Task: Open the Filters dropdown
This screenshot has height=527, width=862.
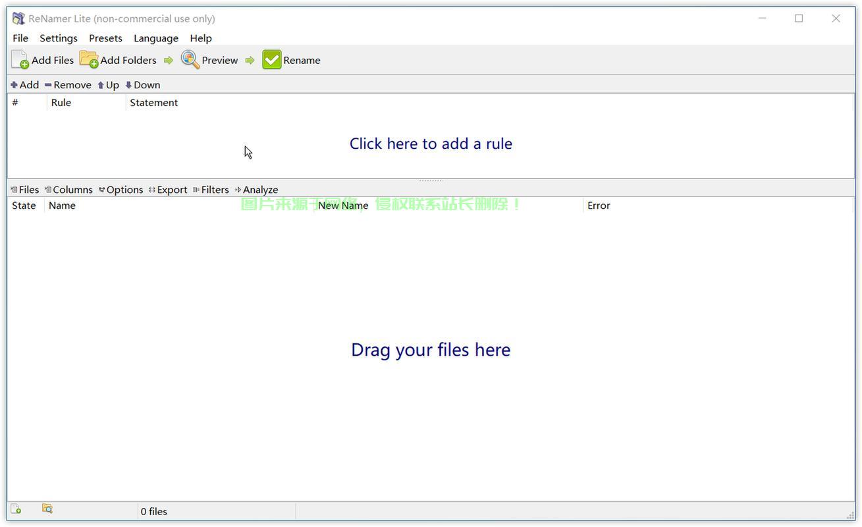Action: (211, 190)
